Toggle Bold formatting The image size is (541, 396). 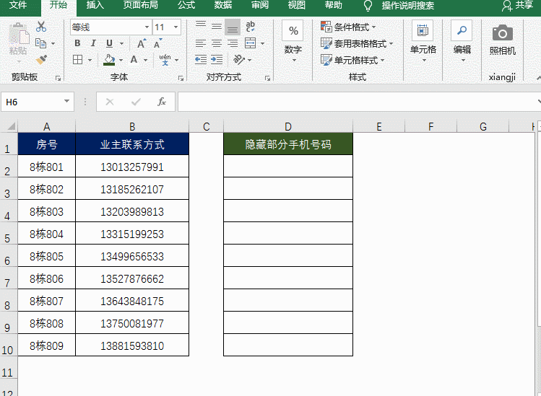[x=77, y=43]
